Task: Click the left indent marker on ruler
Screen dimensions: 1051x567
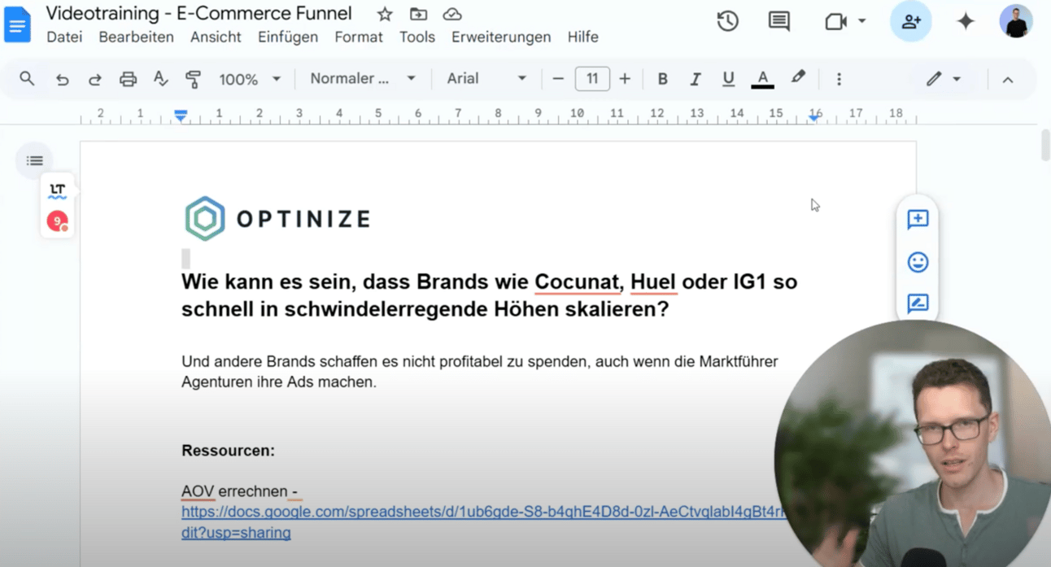Action: point(181,116)
